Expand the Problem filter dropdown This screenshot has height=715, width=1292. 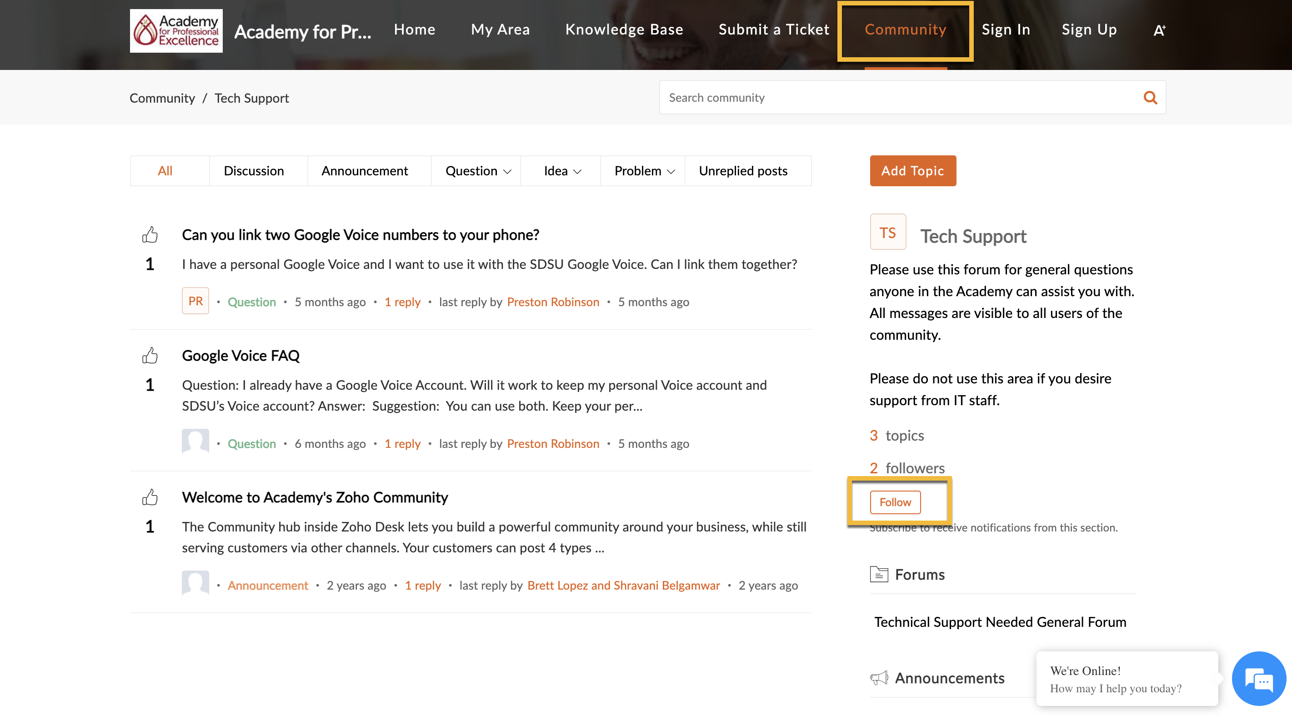tap(644, 171)
